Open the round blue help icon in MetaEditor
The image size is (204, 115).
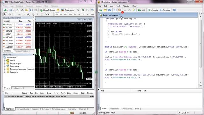pyautogui.click(x=174, y=10)
